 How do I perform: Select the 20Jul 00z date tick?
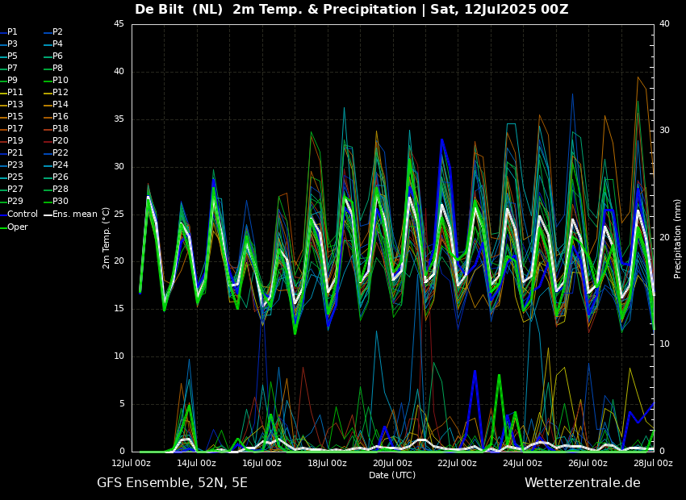(x=392, y=463)
